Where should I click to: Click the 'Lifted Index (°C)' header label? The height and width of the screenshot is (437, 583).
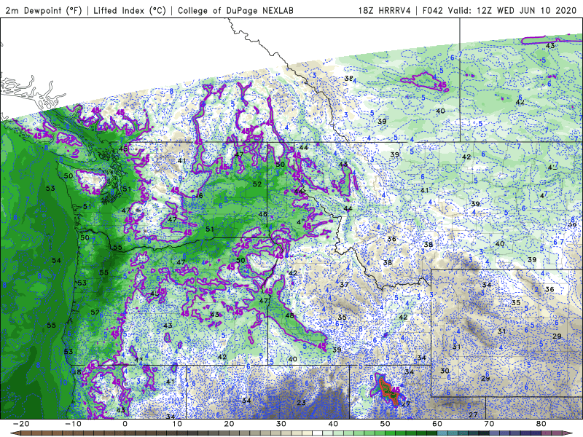tap(130, 10)
